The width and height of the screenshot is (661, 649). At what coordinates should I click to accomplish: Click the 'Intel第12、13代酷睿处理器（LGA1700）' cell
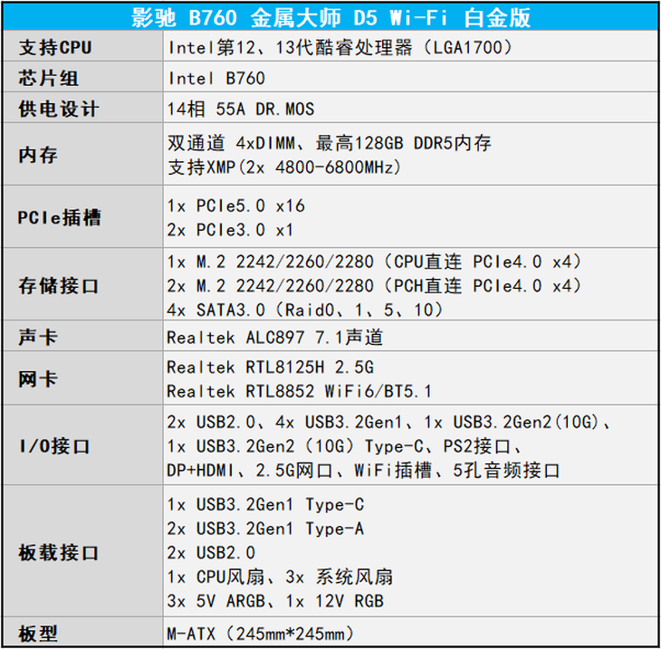pos(340,47)
